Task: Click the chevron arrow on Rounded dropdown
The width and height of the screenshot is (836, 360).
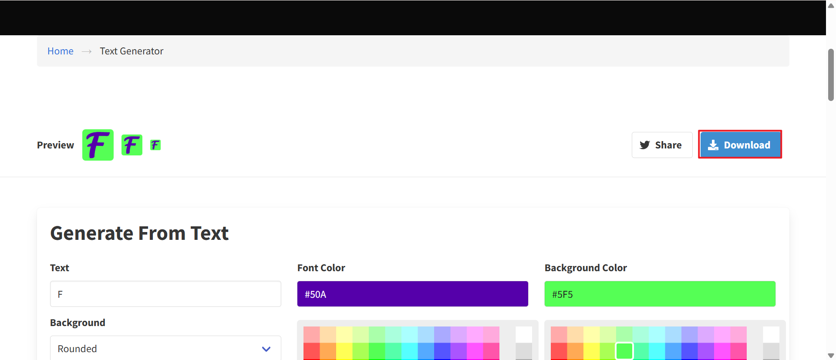Action: coord(266,349)
